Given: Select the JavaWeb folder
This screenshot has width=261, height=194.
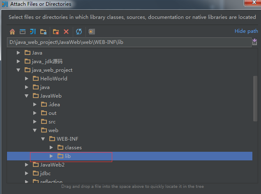Looking at the screenshot, I should [x=47, y=96].
